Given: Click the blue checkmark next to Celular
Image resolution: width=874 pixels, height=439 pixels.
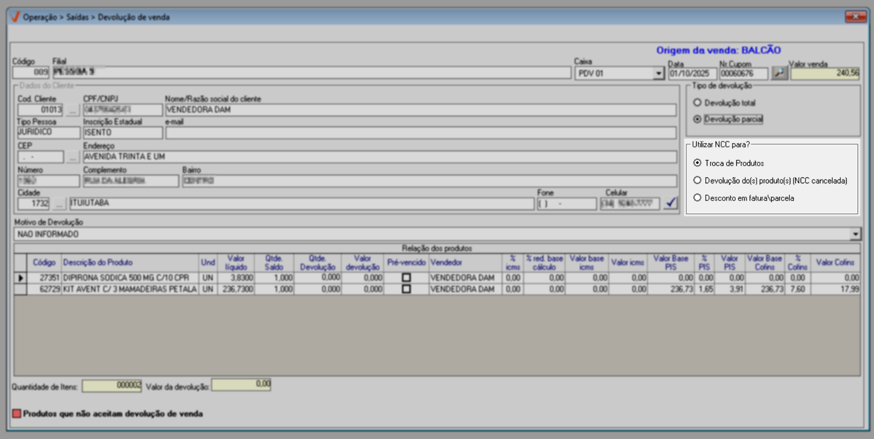Looking at the screenshot, I should (x=670, y=203).
